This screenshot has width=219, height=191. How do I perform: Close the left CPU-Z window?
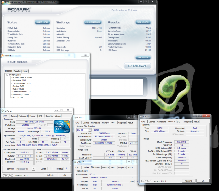[68, 110]
